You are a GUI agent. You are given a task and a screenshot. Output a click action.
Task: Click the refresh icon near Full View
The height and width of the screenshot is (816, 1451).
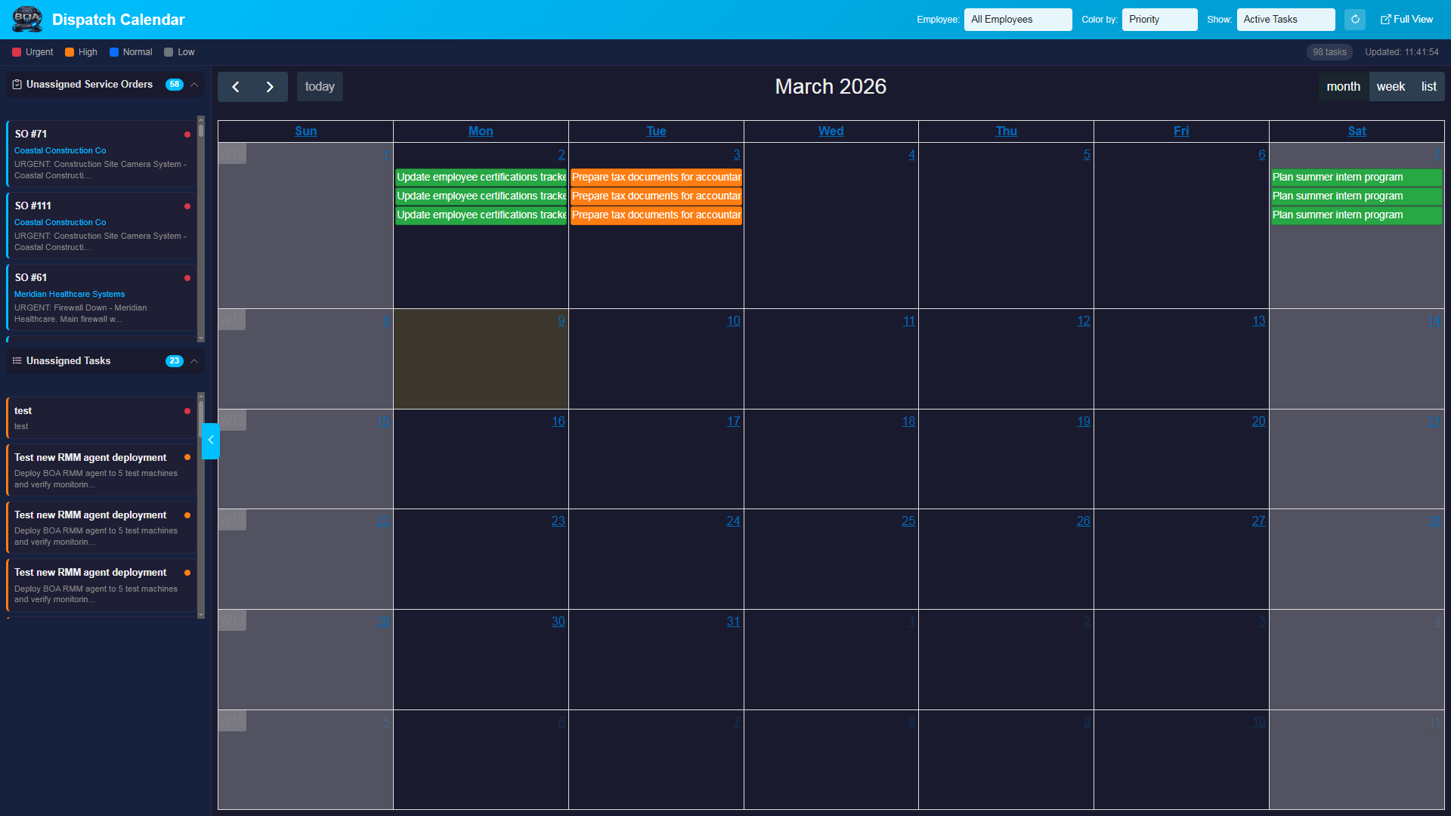point(1354,19)
